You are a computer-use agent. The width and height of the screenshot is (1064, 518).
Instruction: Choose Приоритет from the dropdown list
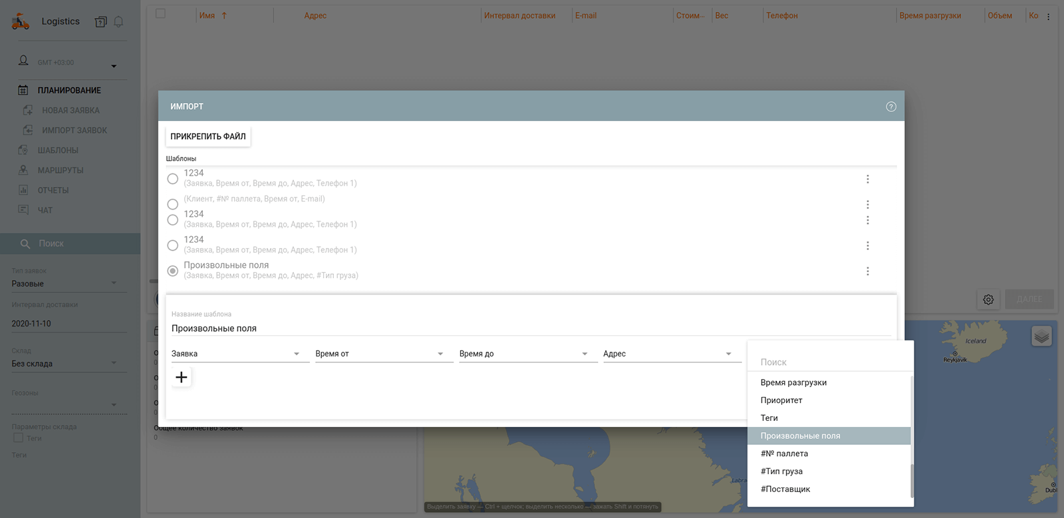click(x=781, y=400)
